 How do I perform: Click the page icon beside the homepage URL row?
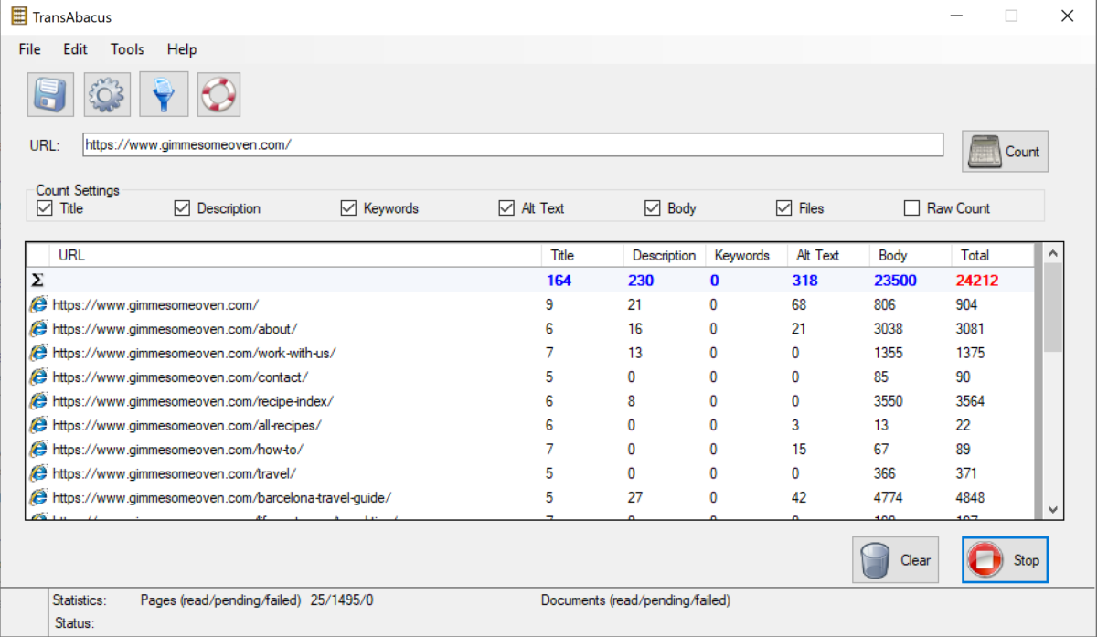38,304
